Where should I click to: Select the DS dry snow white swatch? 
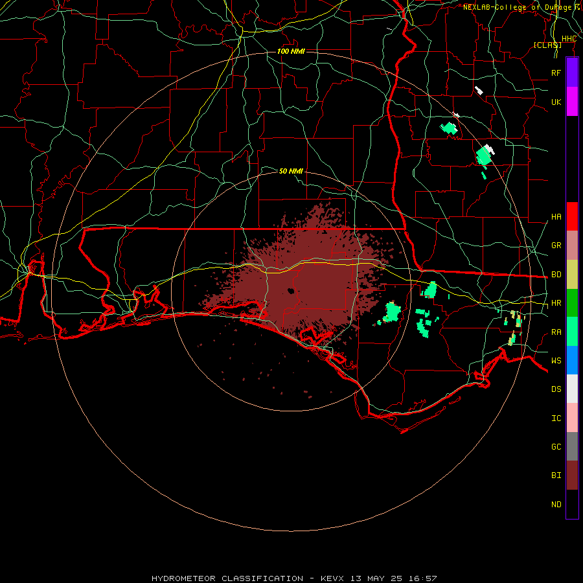[572, 389]
